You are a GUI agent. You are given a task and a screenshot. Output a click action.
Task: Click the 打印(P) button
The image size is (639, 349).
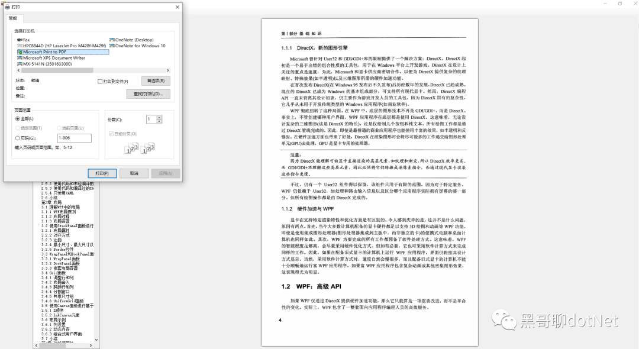(x=102, y=173)
